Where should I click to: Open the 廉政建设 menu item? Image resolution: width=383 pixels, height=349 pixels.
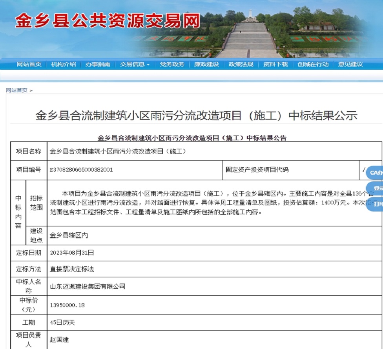pyautogui.click(x=206, y=64)
